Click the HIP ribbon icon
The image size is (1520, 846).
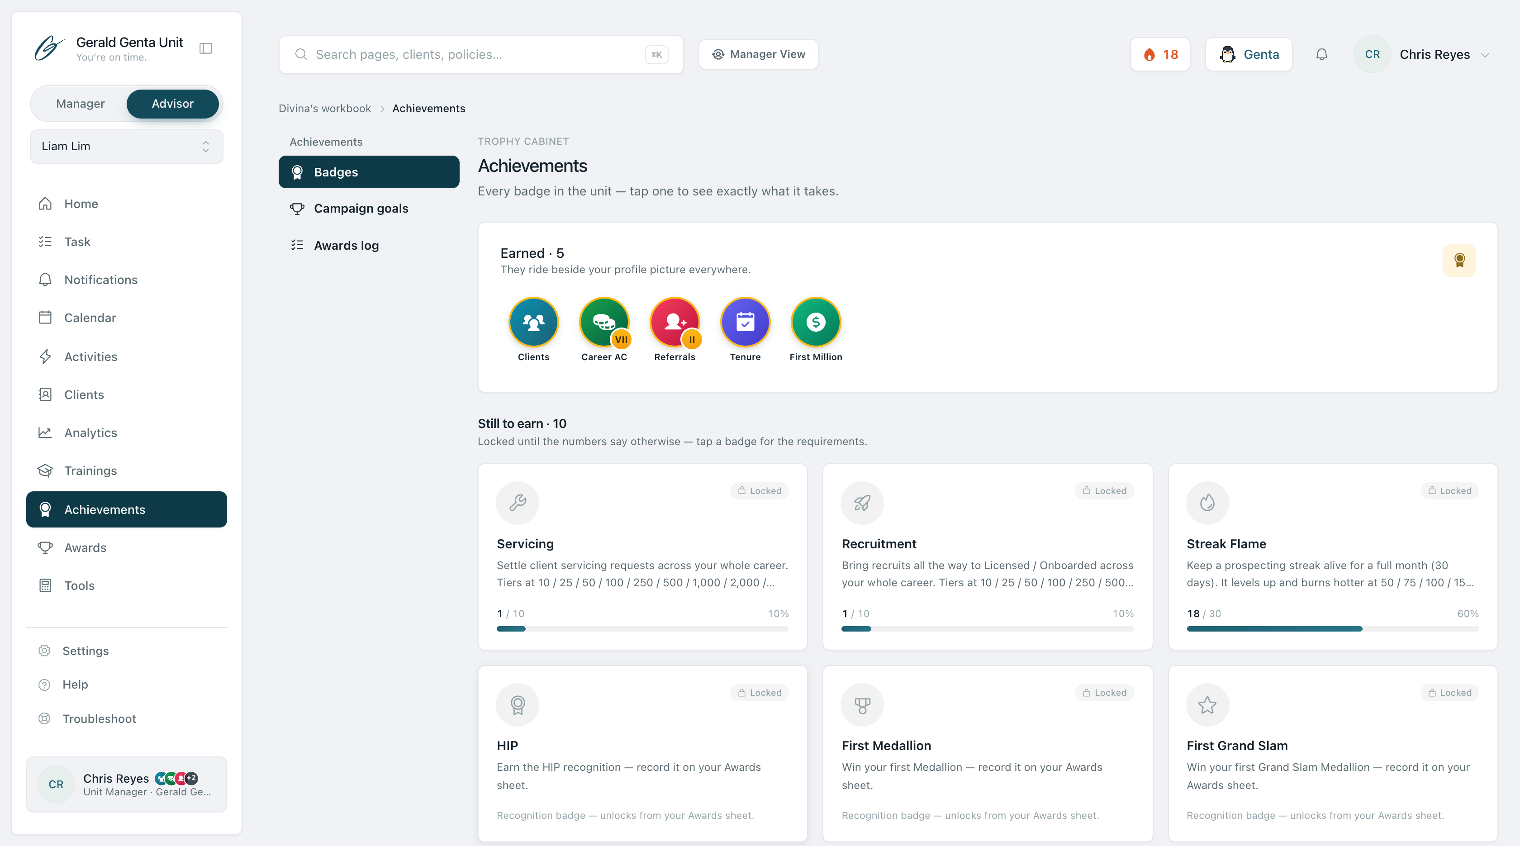[518, 704]
